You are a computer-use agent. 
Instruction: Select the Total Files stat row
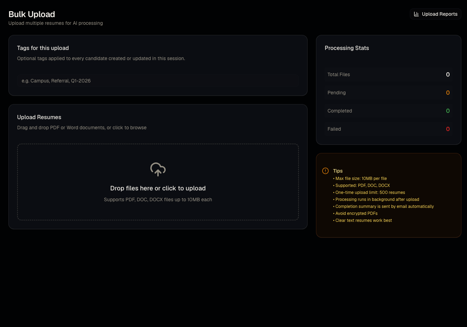pyautogui.click(x=389, y=74)
